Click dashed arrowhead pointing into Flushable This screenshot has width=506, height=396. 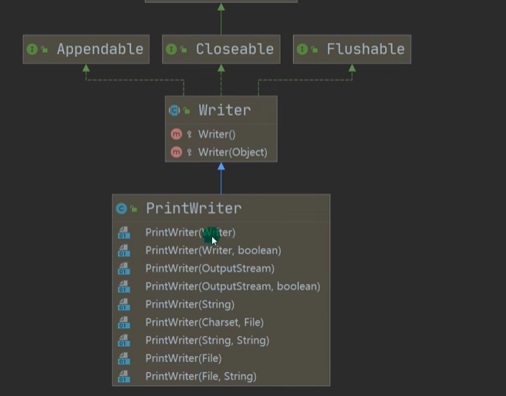(x=352, y=68)
